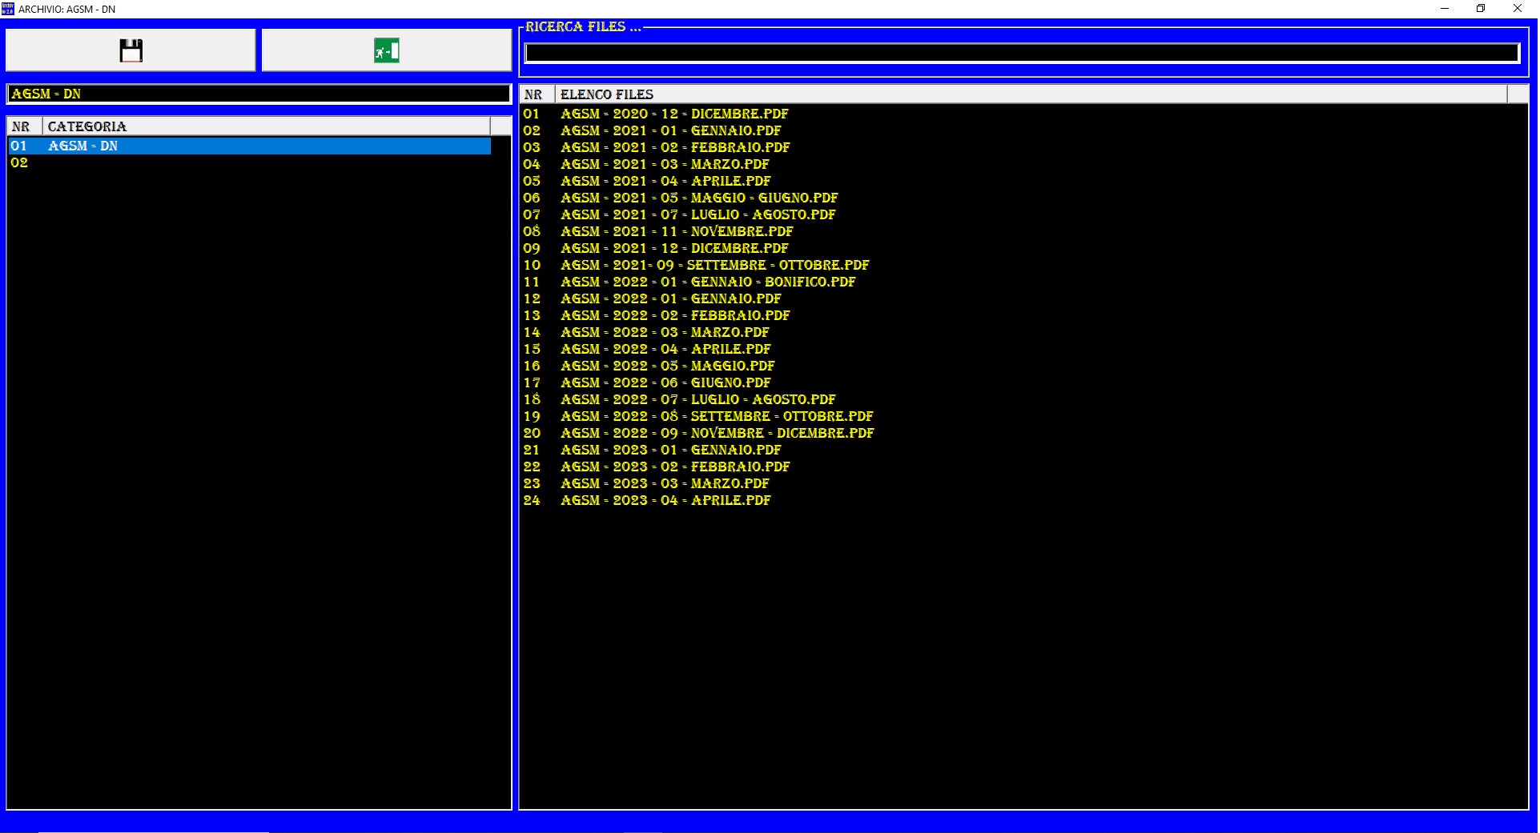1540x833 pixels.
Task: Select file AGSM - 2021- 09 - SETTEMBRE - OTTOBRE.PDF
Action: point(714,265)
